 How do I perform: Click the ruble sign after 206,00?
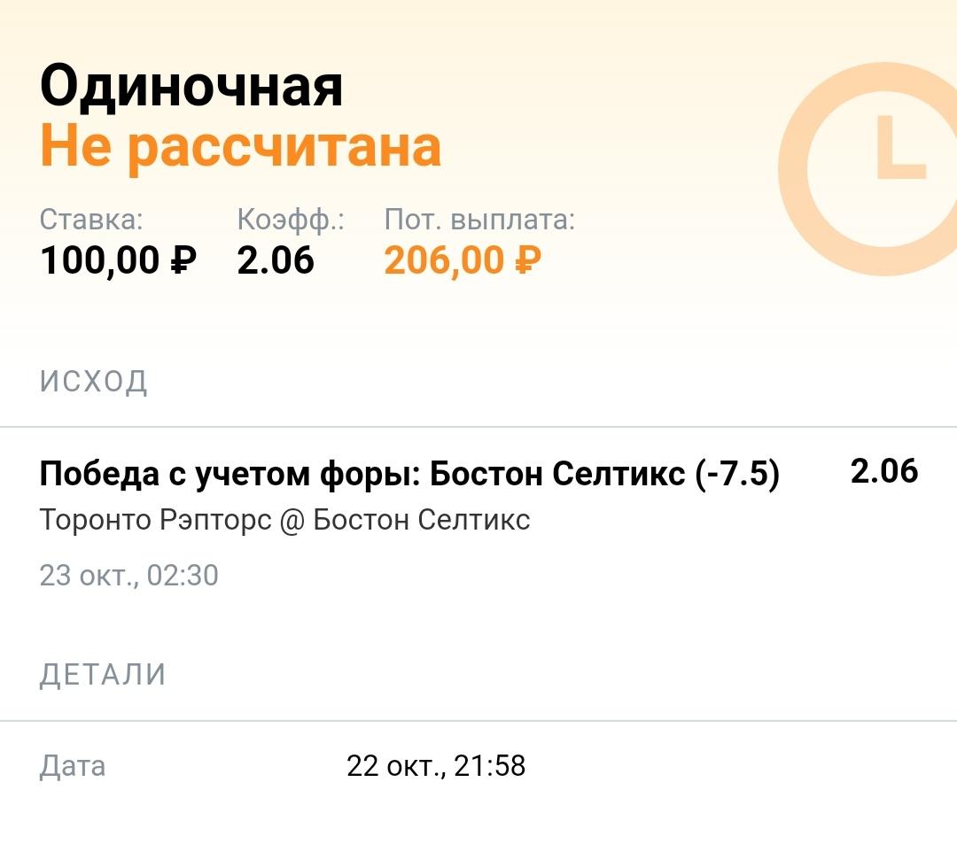point(528,259)
